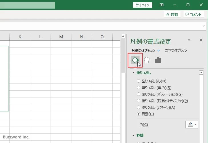
Task: Choose 塗りつぶし (グラデーション)(G) option
Action: (139, 94)
